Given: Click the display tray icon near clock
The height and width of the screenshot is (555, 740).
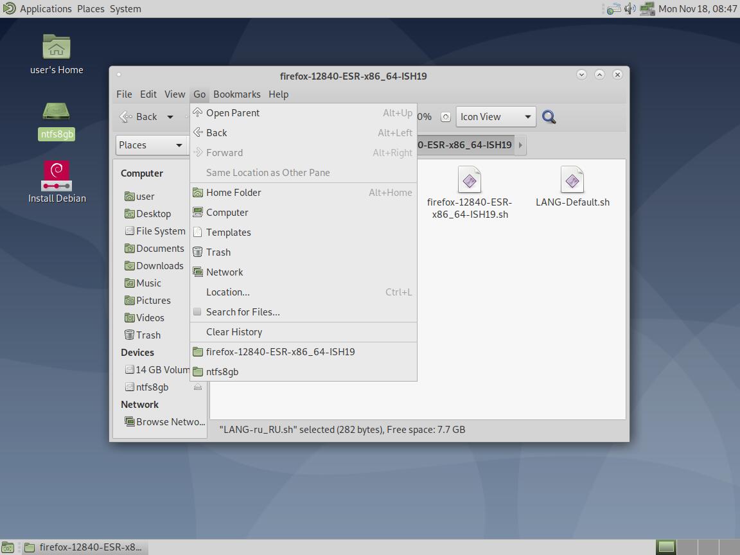Looking at the screenshot, I should tap(647, 8).
